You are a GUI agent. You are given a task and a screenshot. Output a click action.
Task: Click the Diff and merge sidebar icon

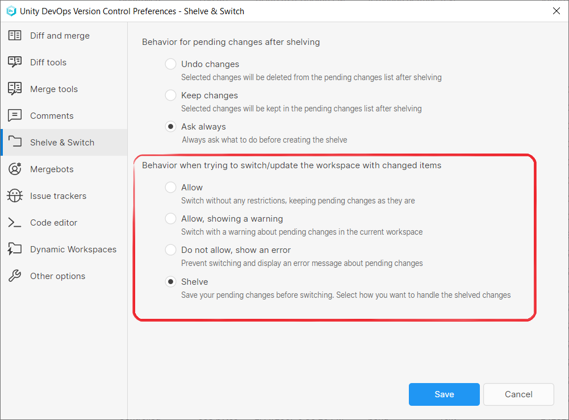(x=15, y=36)
